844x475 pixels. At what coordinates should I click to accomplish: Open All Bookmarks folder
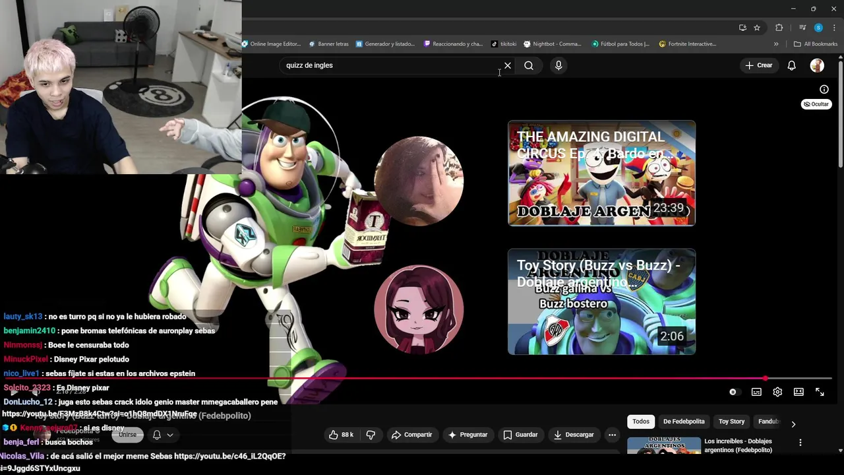[x=816, y=44]
